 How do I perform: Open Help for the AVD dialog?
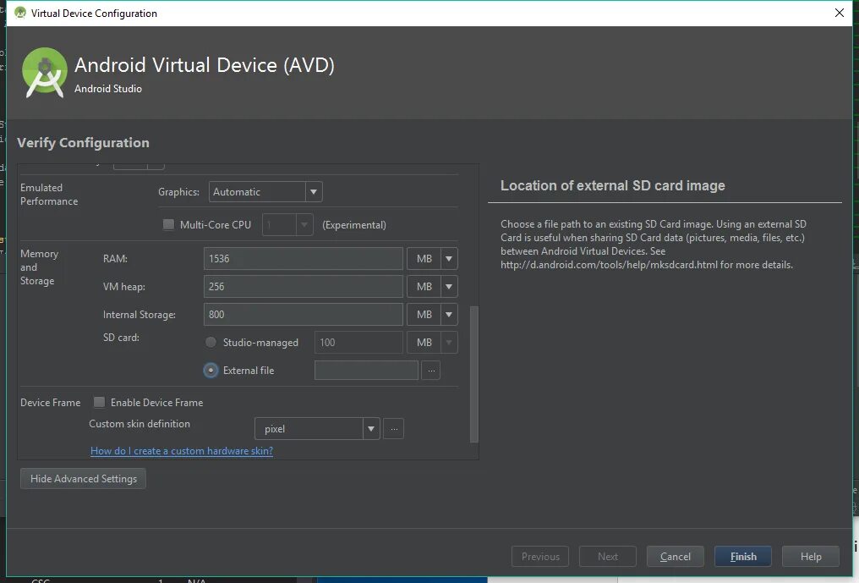(x=811, y=556)
